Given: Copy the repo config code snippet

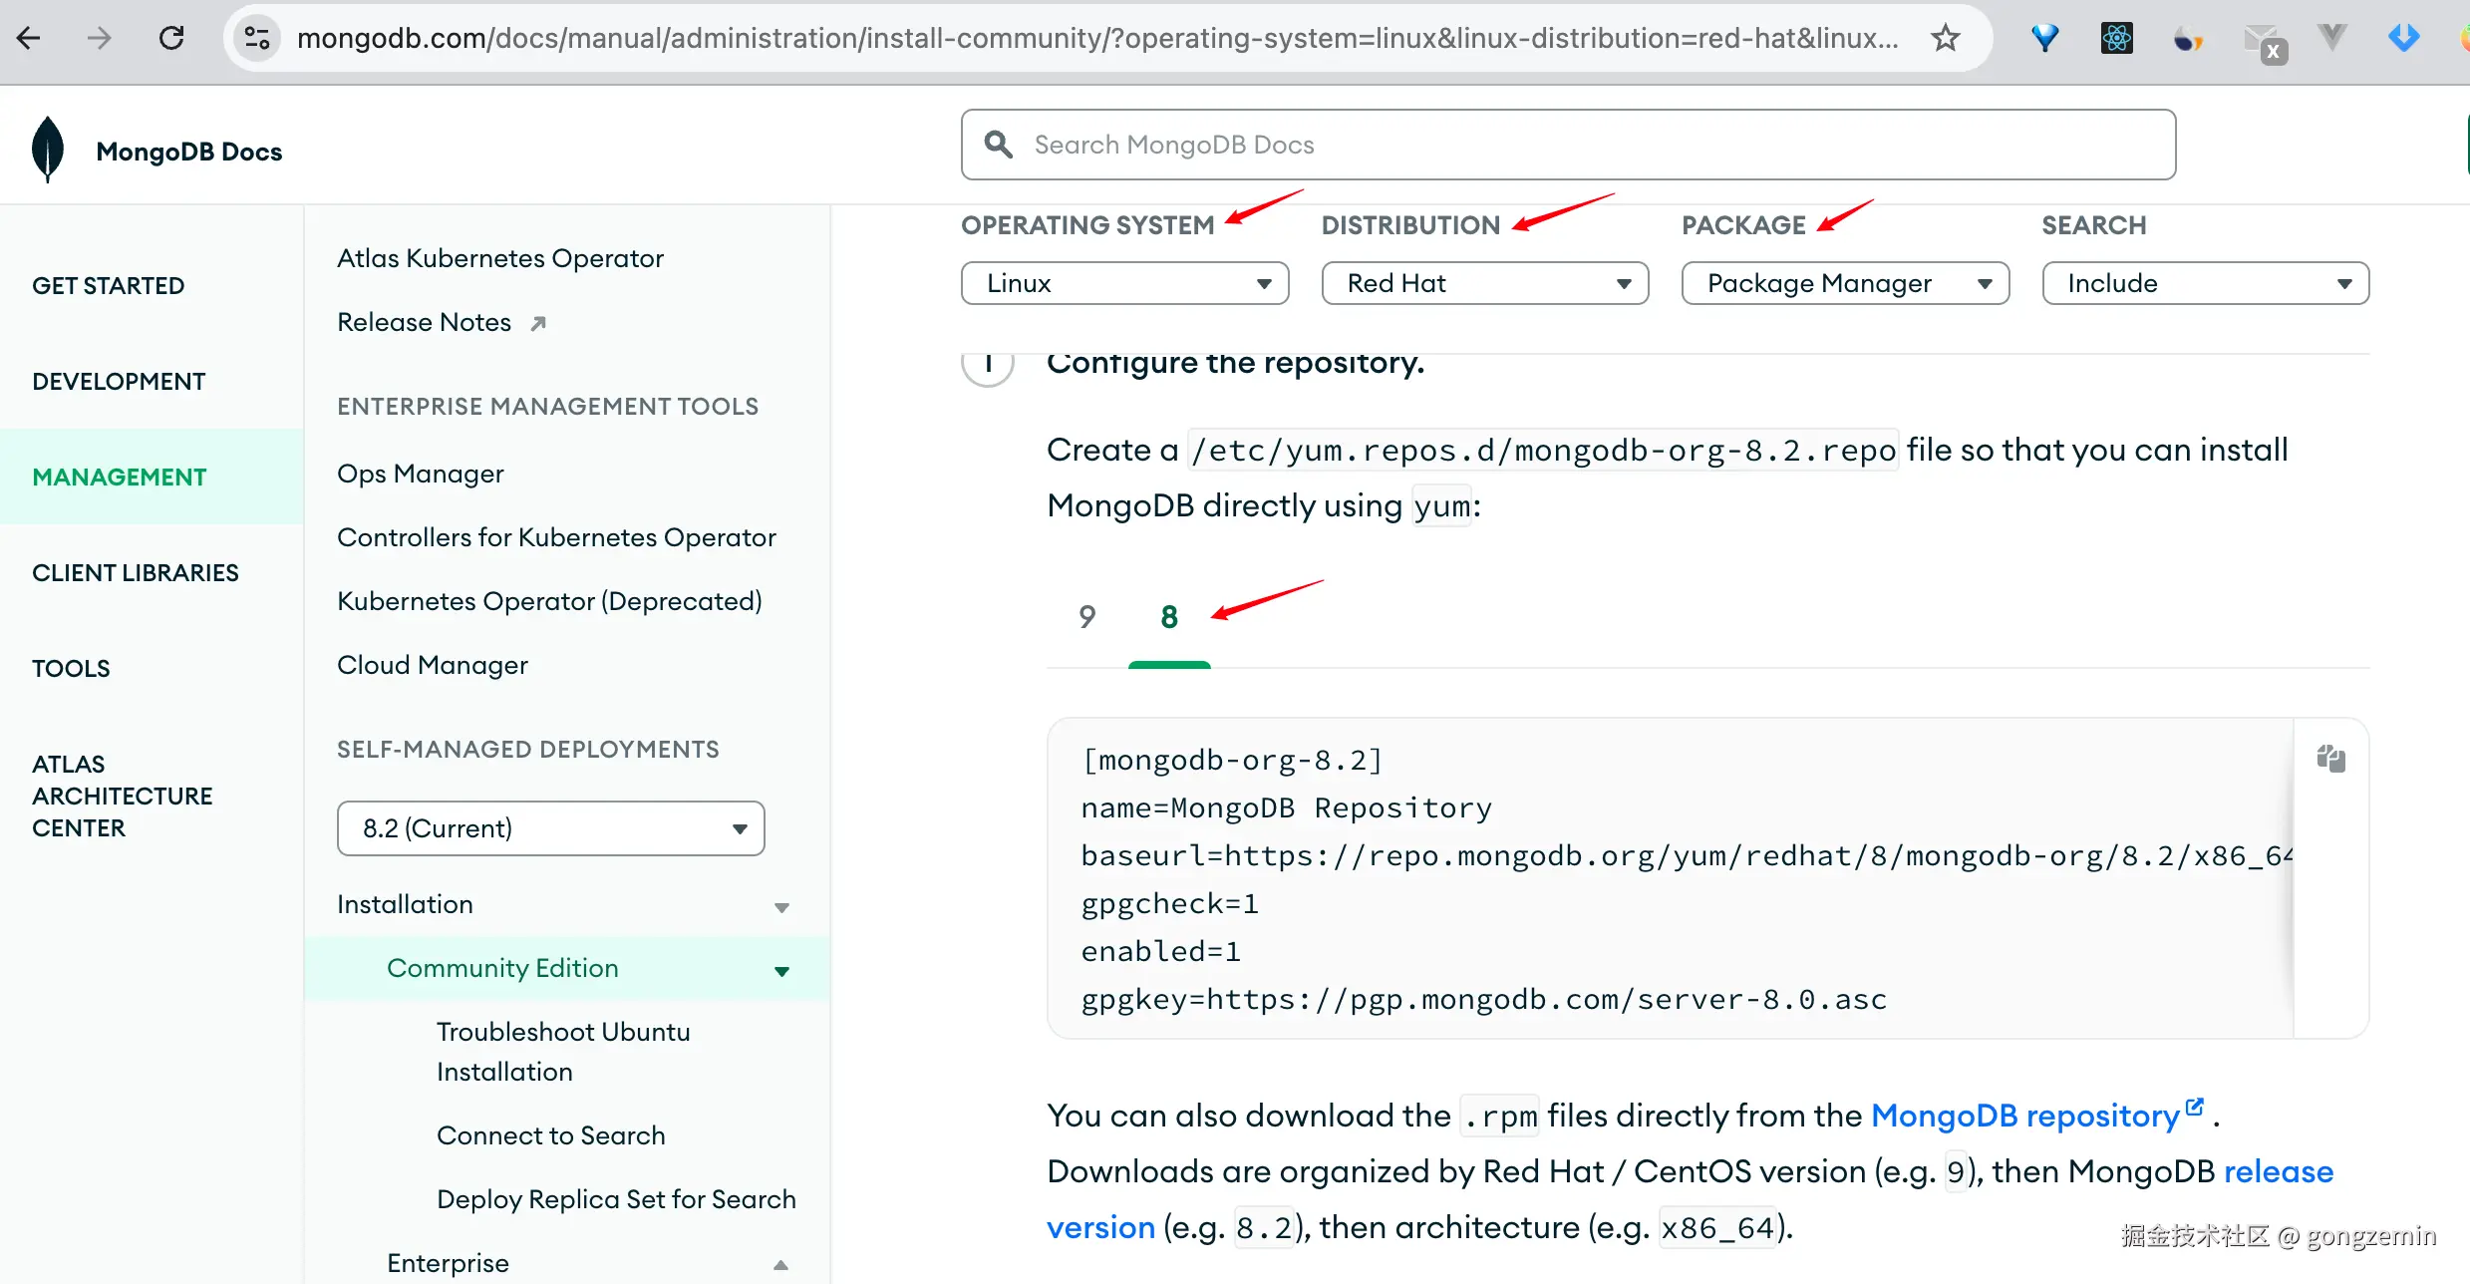Looking at the screenshot, I should coord(2330,759).
